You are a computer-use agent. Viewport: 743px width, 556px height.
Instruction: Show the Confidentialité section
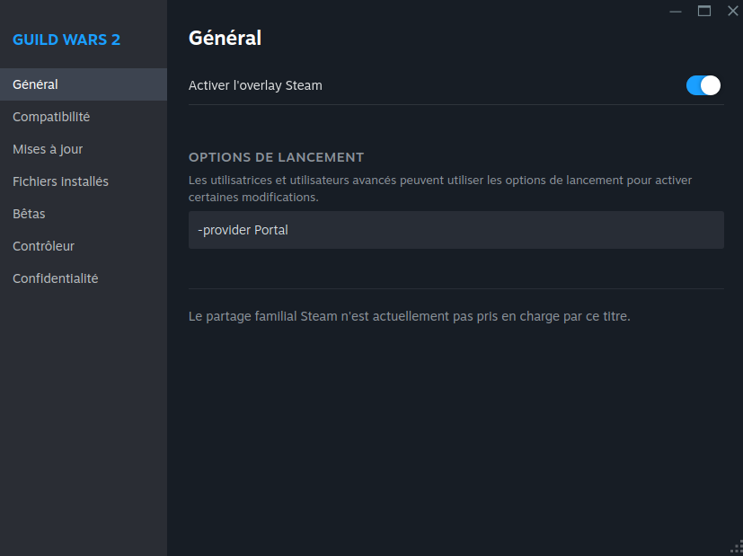pyautogui.click(x=84, y=278)
